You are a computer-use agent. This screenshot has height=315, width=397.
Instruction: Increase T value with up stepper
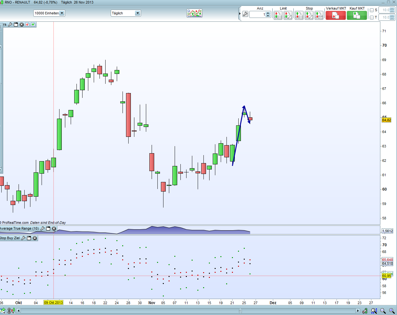[x=393, y=16]
